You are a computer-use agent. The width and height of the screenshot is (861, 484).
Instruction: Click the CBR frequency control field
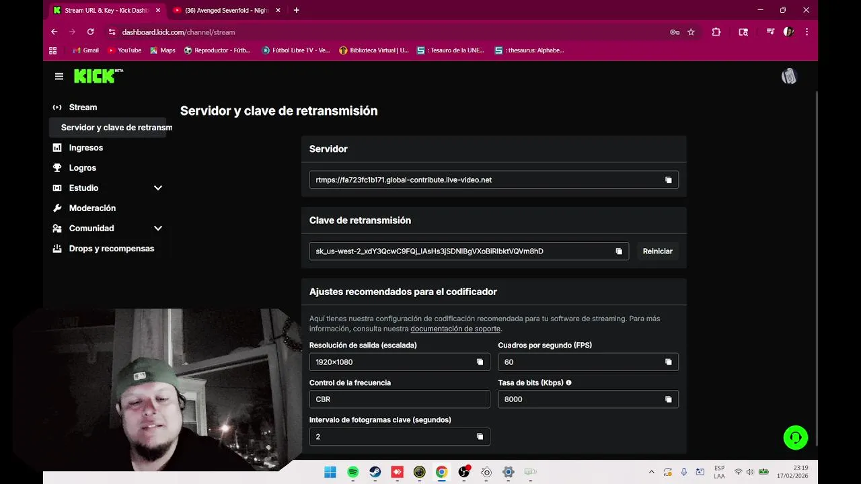coord(400,399)
